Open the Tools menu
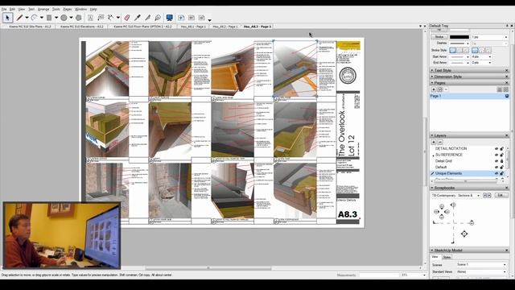This screenshot has width=515, height=290. click(x=56, y=9)
